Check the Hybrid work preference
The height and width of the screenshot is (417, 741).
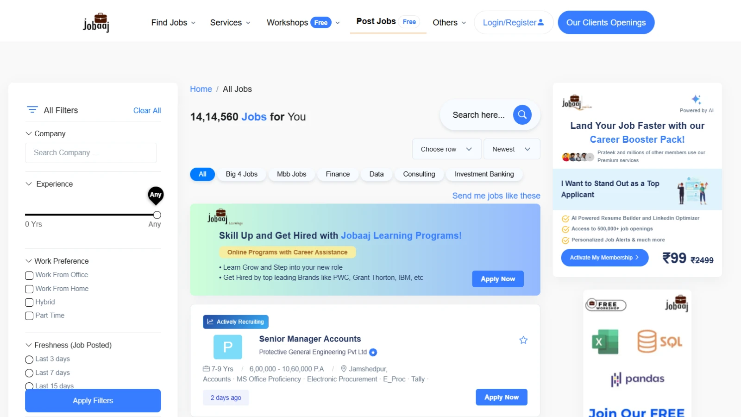29,303
